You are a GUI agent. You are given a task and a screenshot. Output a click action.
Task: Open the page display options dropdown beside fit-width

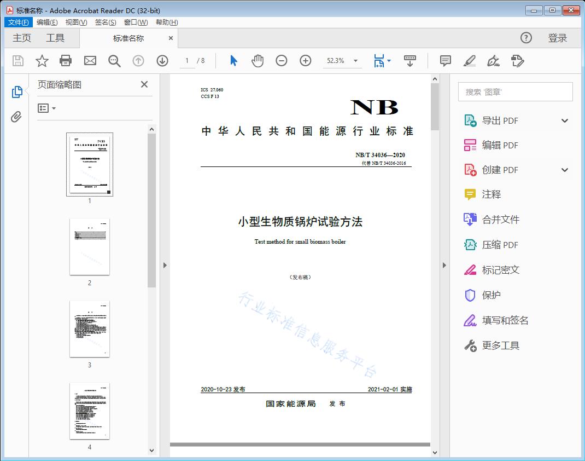click(x=389, y=61)
